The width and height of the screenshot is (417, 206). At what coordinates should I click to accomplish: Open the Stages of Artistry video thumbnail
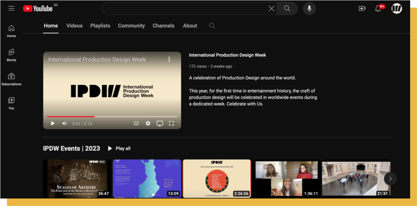77,178
